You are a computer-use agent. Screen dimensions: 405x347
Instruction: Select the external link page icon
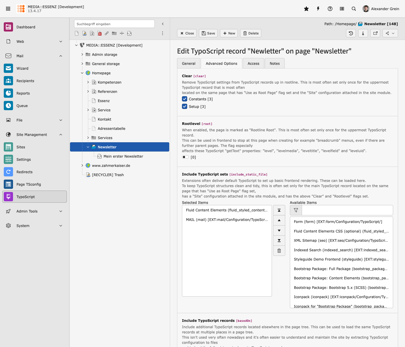pos(107,33)
